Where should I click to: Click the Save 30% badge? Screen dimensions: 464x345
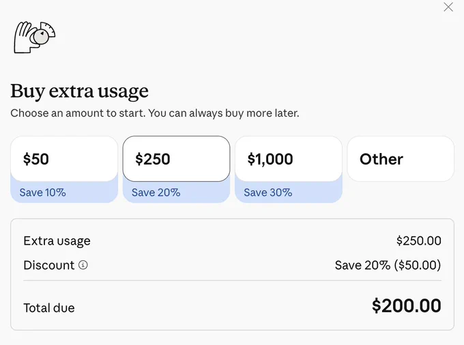[x=268, y=193]
